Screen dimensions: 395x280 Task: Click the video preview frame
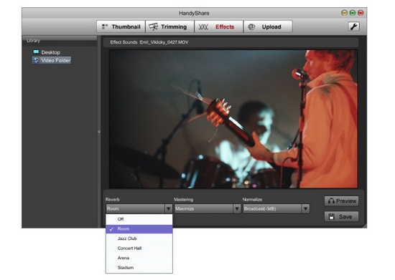(x=233, y=119)
